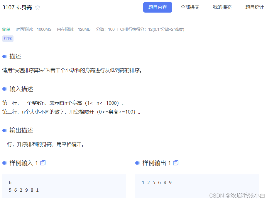This screenshot has width=269, height=201.
Task: Click the 分数 100 text
Action: 105,30
